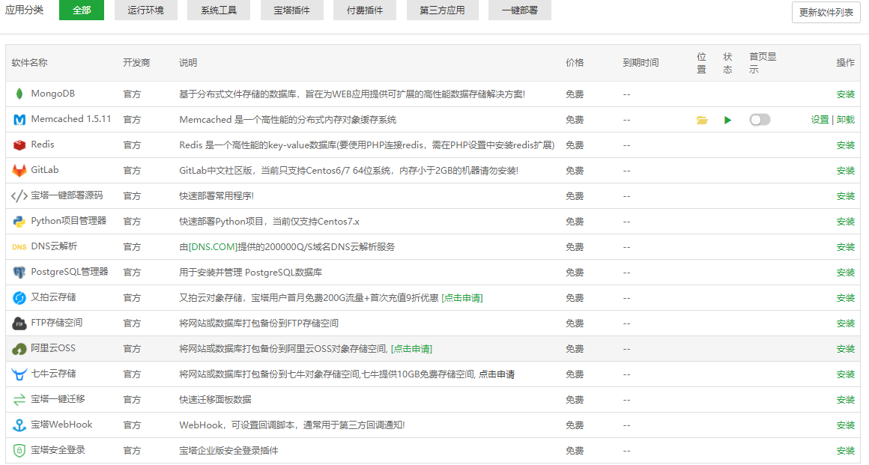
Task: Click Memcached green running status play icon
Action: click(727, 120)
